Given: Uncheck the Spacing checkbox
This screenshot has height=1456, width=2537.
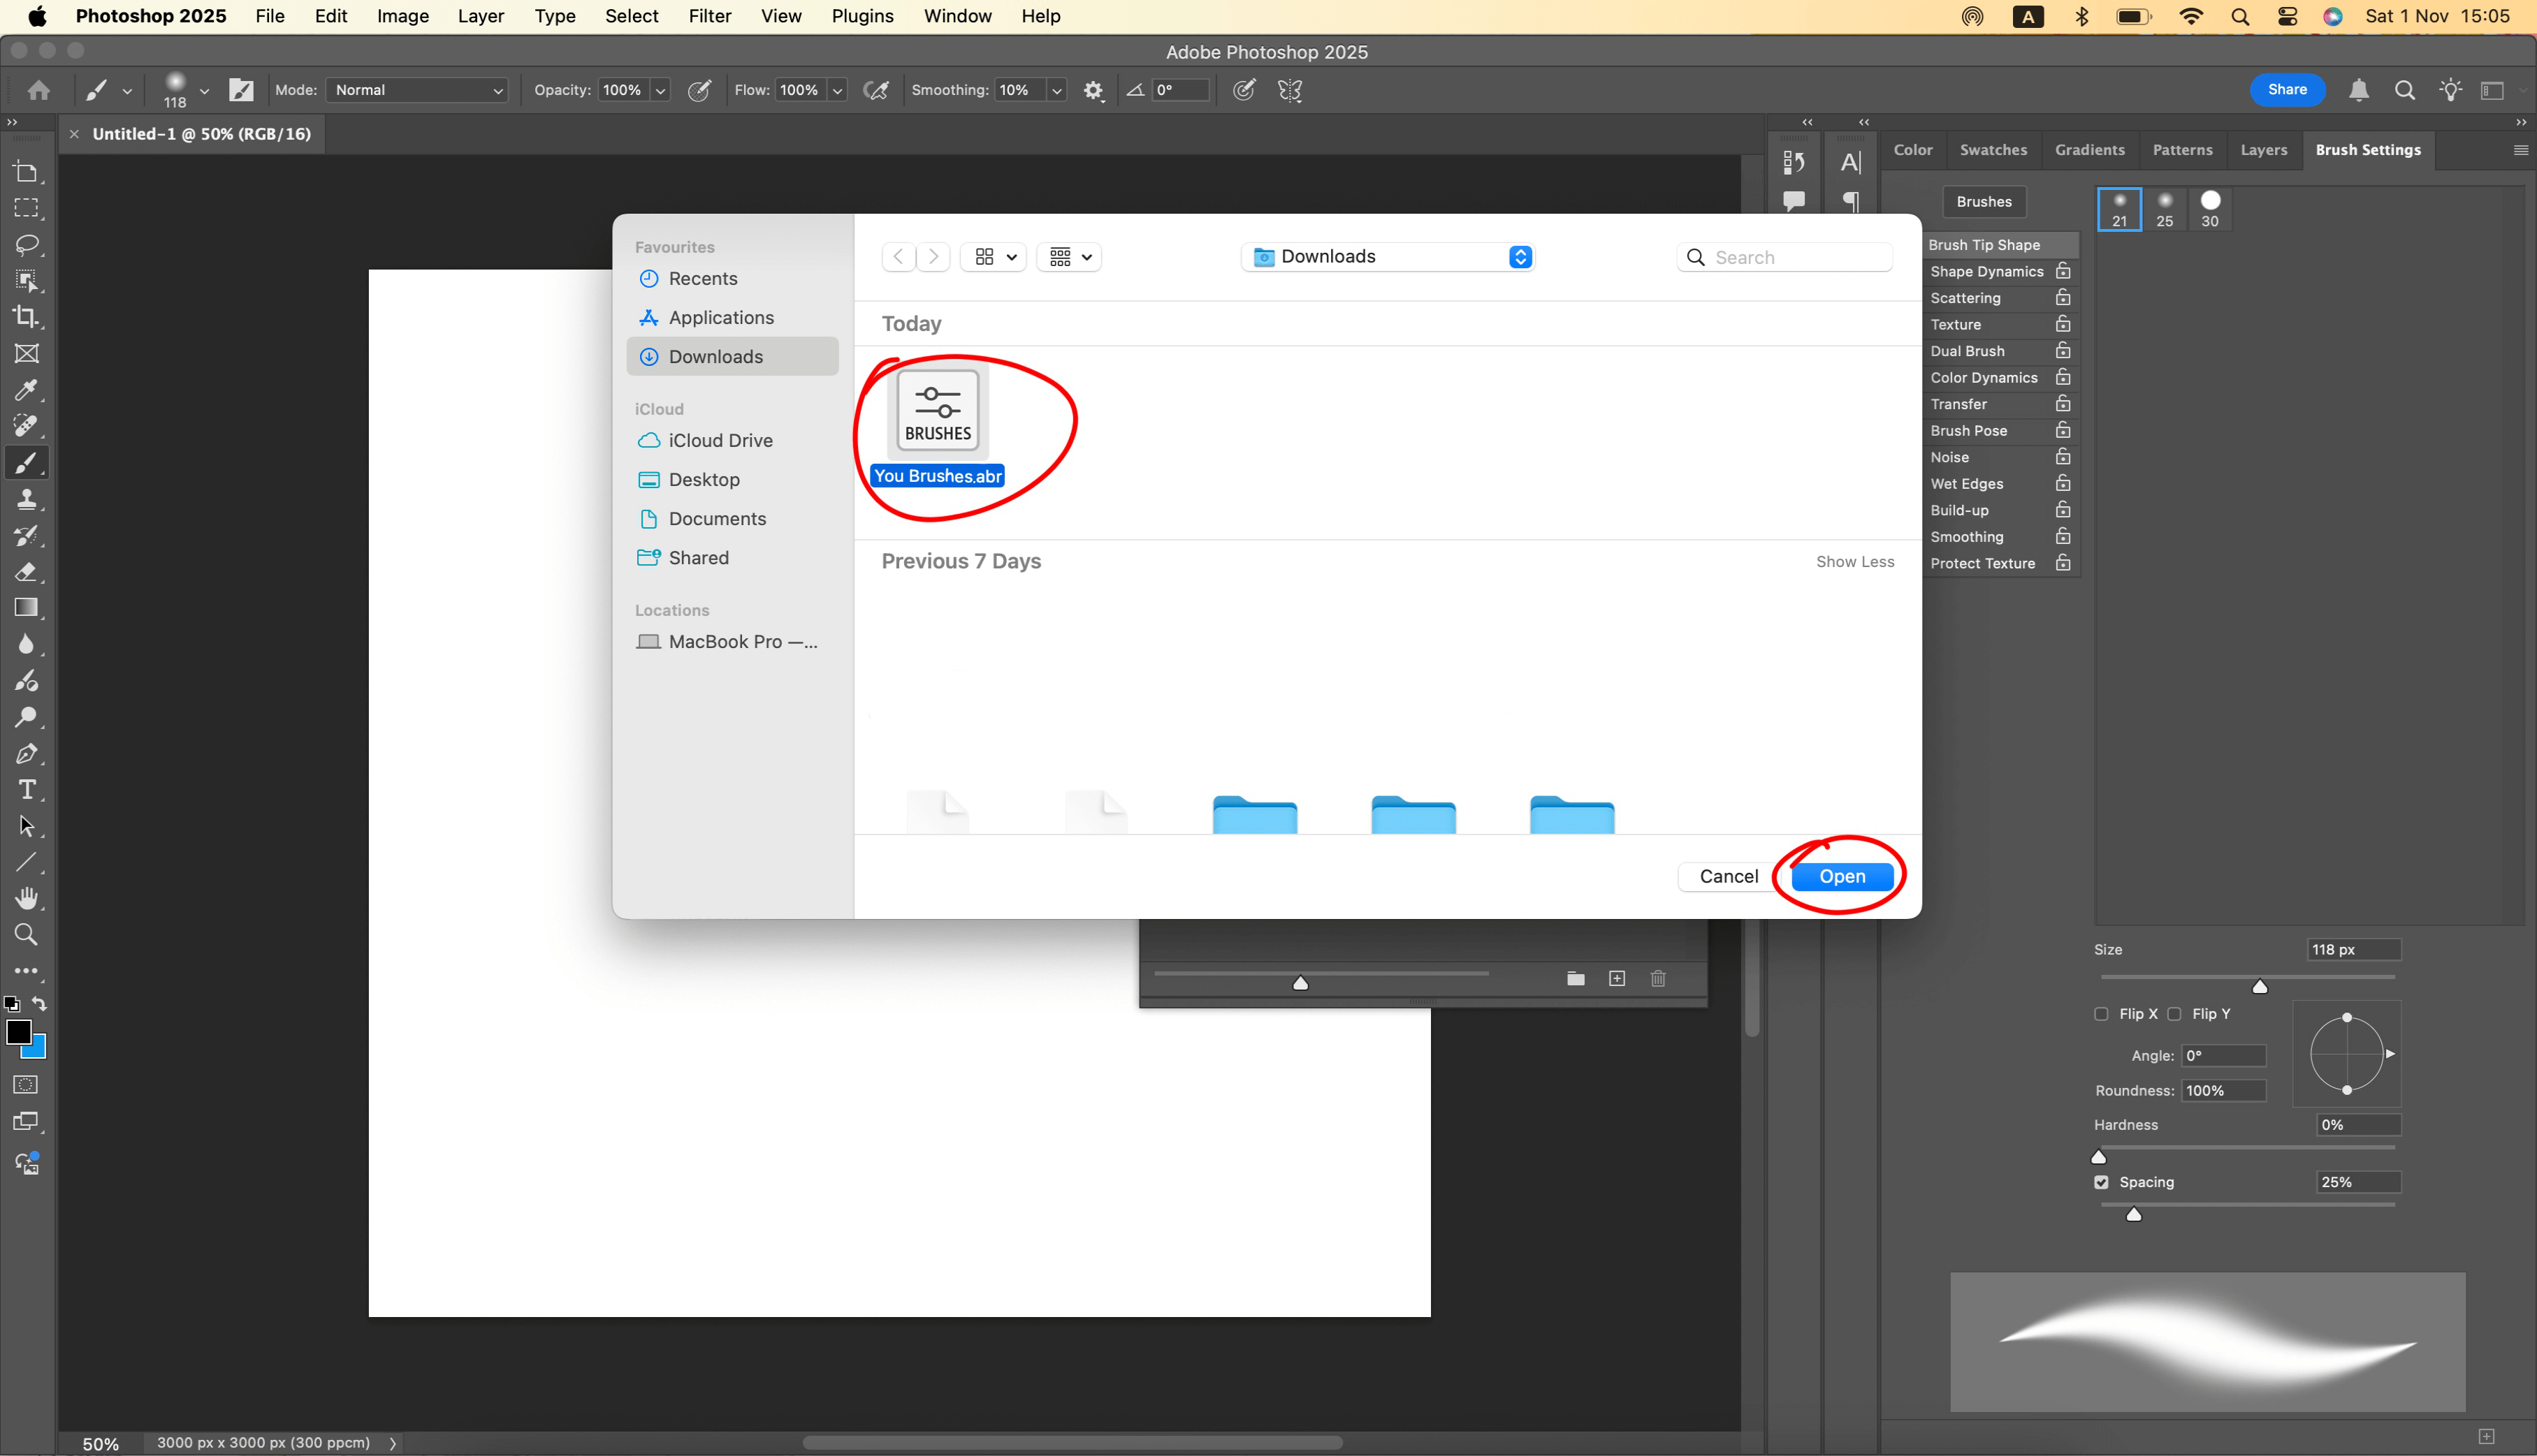Looking at the screenshot, I should tap(2101, 1182).
